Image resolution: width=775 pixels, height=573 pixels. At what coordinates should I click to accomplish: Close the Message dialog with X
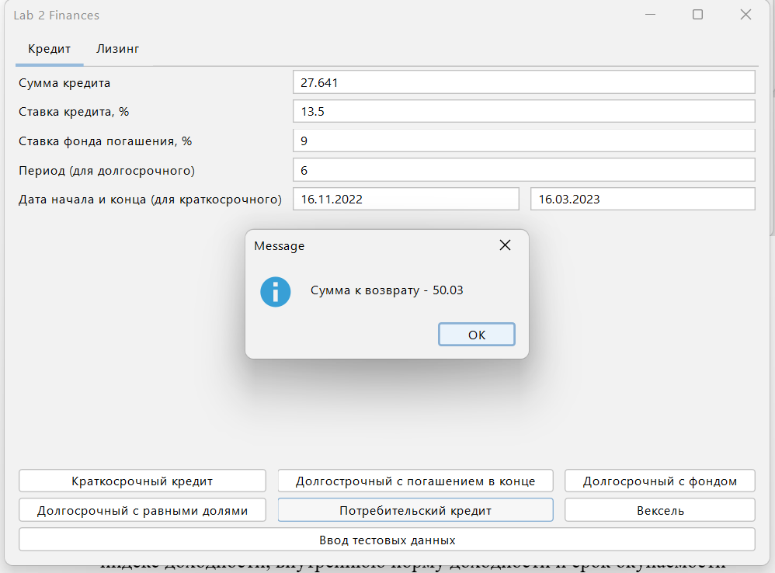point(505,245)
